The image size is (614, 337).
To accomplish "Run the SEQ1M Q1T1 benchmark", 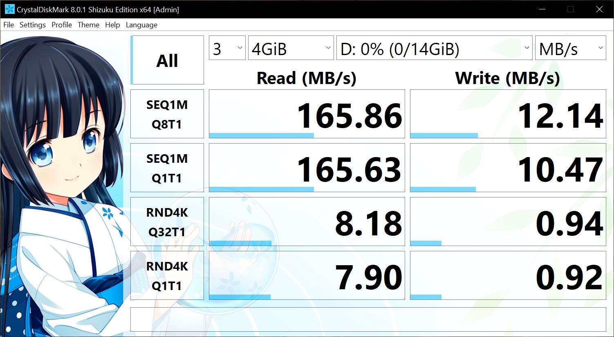I will (167, 168).
